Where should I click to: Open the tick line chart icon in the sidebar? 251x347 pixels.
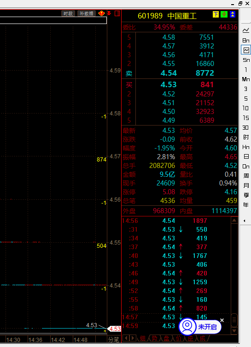pyautogui.click(x=246, y=30)
